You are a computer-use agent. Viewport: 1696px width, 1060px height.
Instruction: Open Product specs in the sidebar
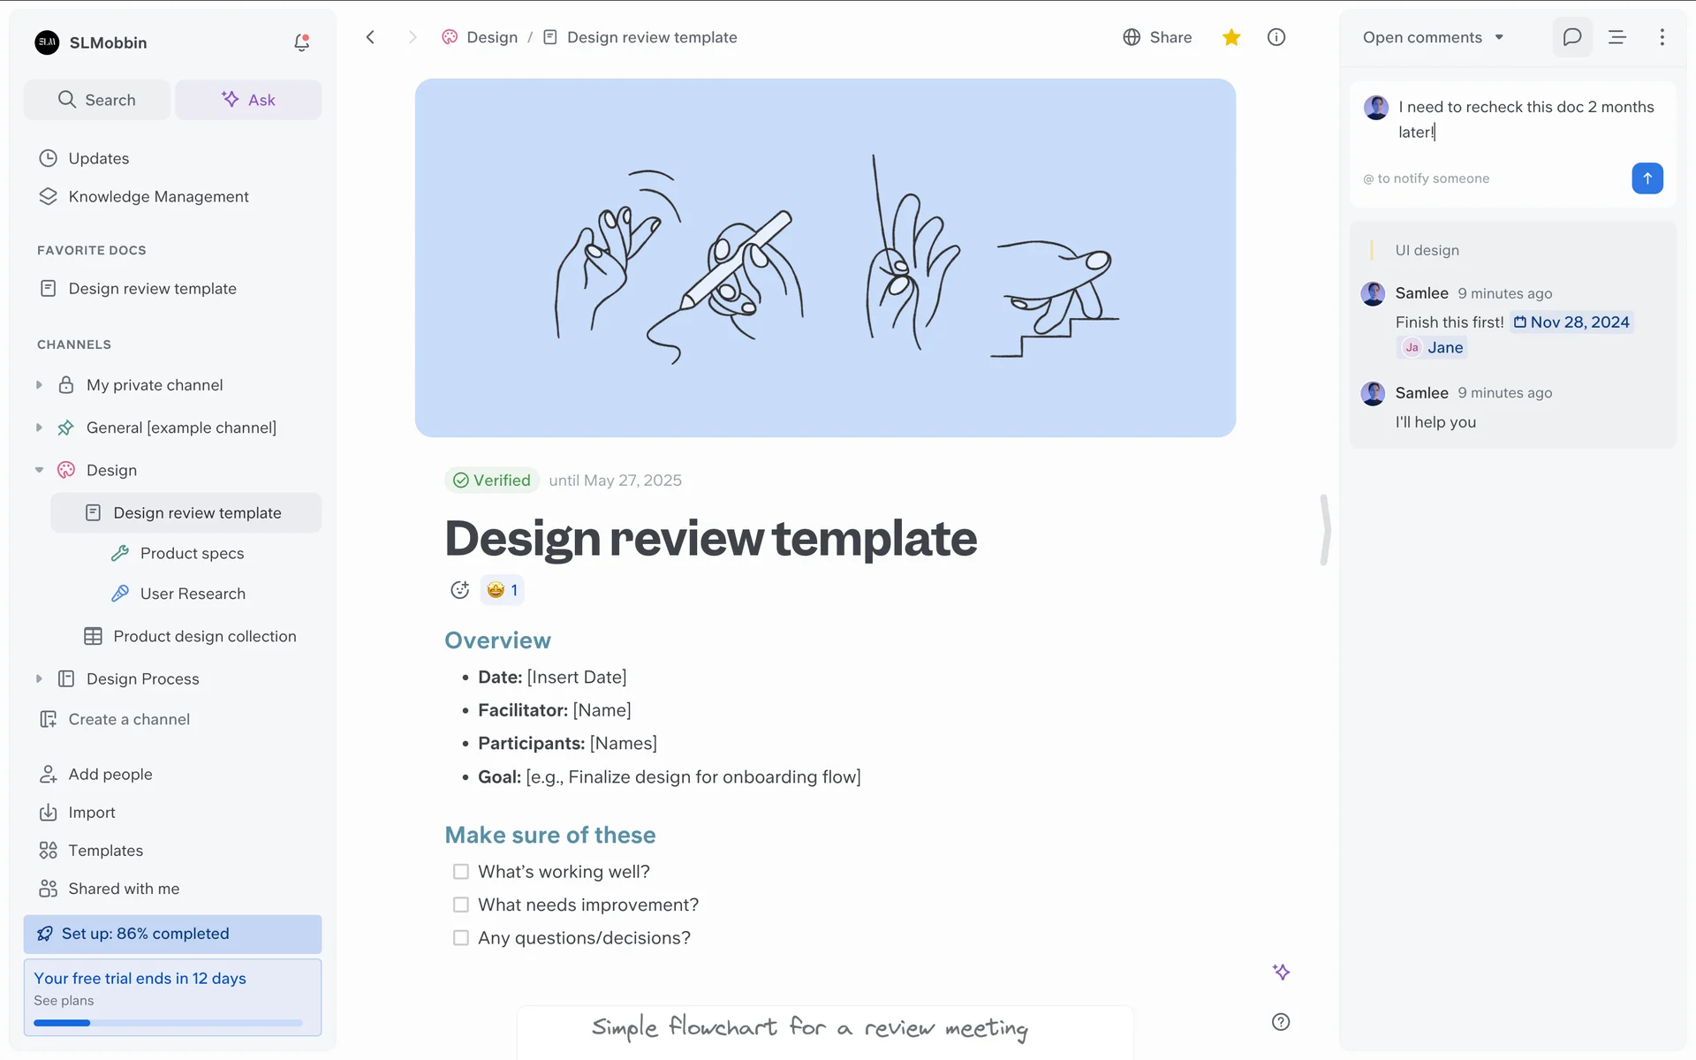coord(192,553)
